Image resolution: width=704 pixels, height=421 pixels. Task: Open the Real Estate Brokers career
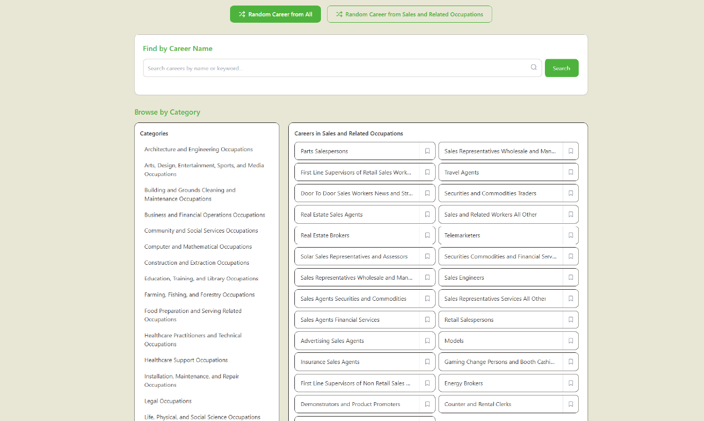[357, 235]
